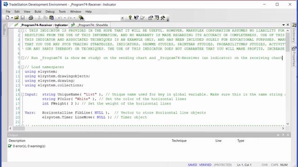
Task: Open the Properties side panel
Action: [294, 56]
